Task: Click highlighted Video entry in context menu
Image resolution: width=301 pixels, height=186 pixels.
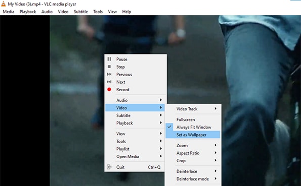Action: coord(135,108)
